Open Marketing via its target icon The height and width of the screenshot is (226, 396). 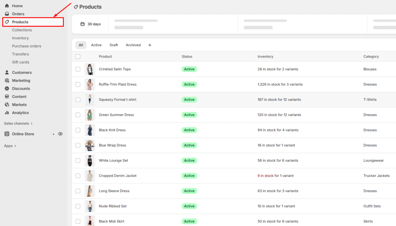coord(7,81)
